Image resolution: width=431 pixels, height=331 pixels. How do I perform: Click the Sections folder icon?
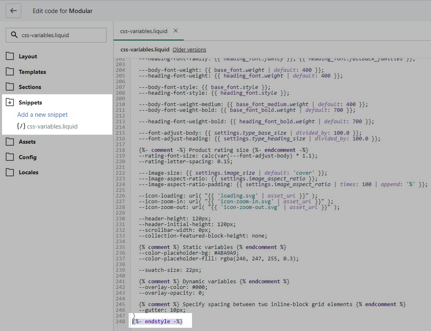pyautogui.click(x=10, y=87)
